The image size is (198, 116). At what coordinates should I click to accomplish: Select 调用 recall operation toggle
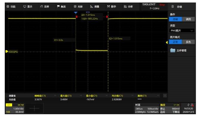point(188,19)
